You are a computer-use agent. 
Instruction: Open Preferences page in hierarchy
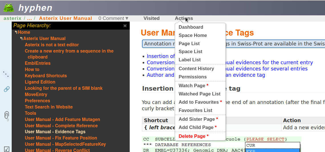[37, 101]
